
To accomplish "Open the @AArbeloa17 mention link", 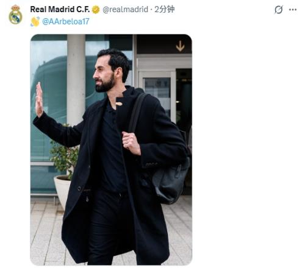I will pyautogui.click(x=66, y=22).
